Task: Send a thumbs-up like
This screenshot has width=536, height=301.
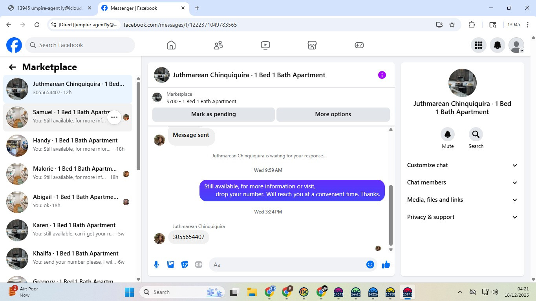Action: 386,265
